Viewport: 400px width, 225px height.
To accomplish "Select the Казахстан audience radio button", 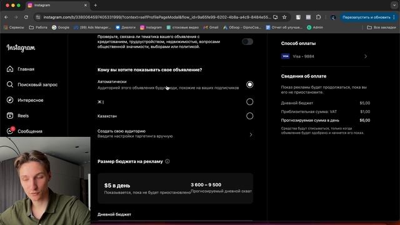I will pos(250,116).
